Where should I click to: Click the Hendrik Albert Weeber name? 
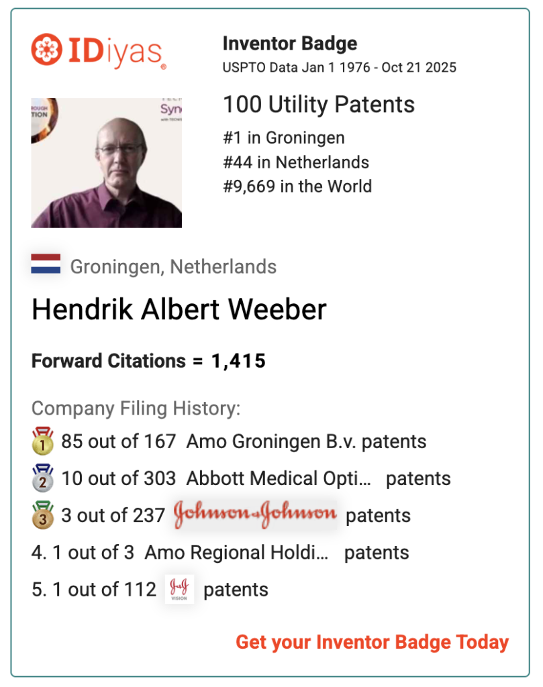tap(179, 310)
